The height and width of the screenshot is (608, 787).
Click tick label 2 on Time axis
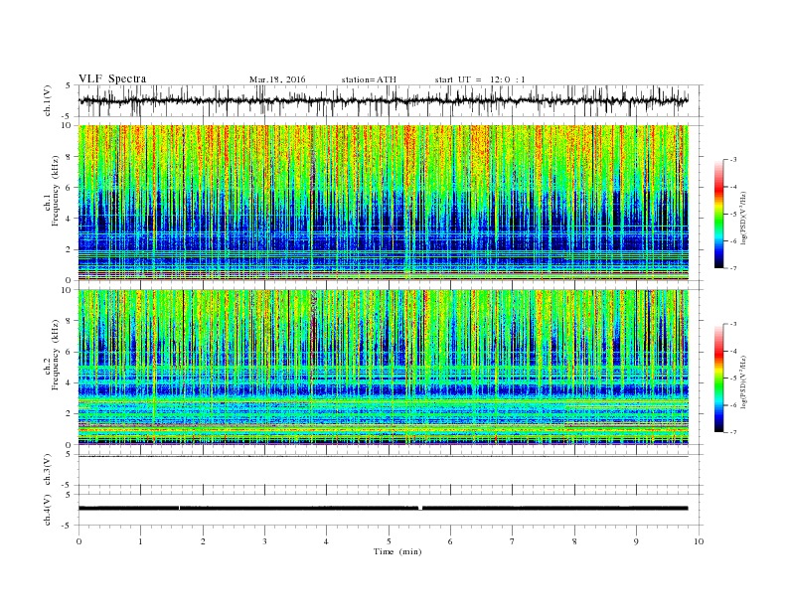tap(203, 541)
